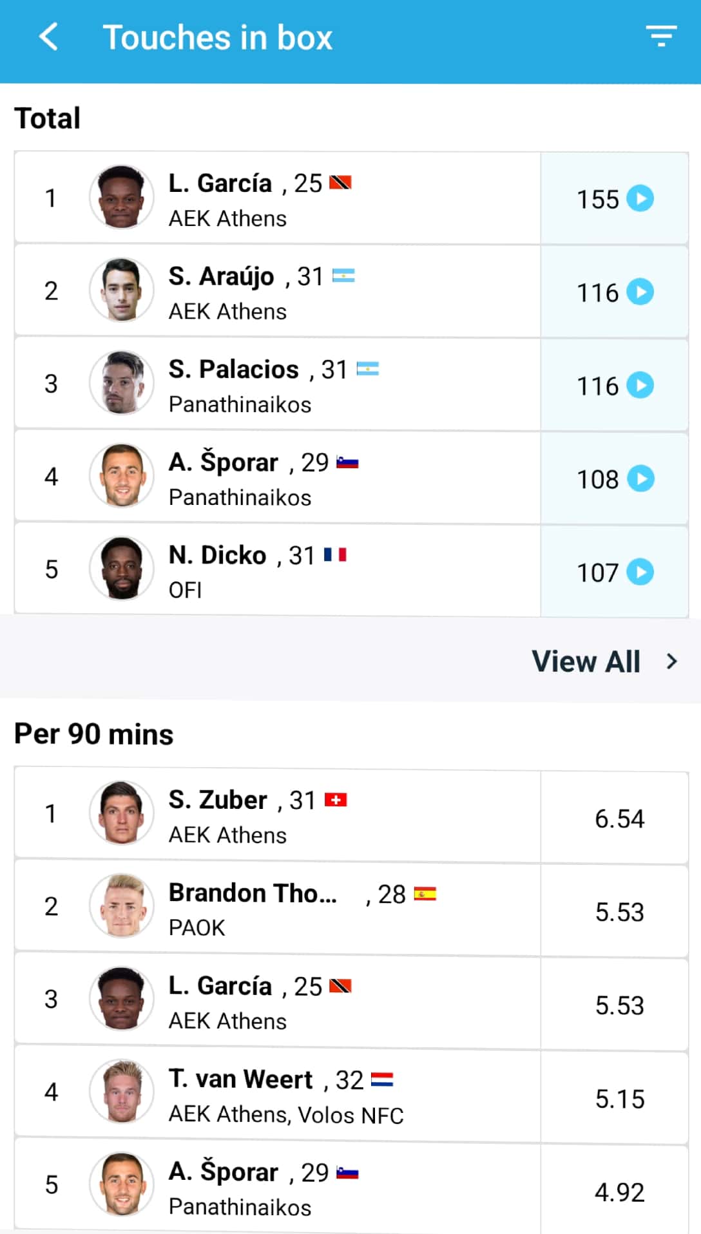Screen dimensions: 701x1234
Task: Click the Spain flag beside Brandon Tho...
Action: tap(425, 894)
